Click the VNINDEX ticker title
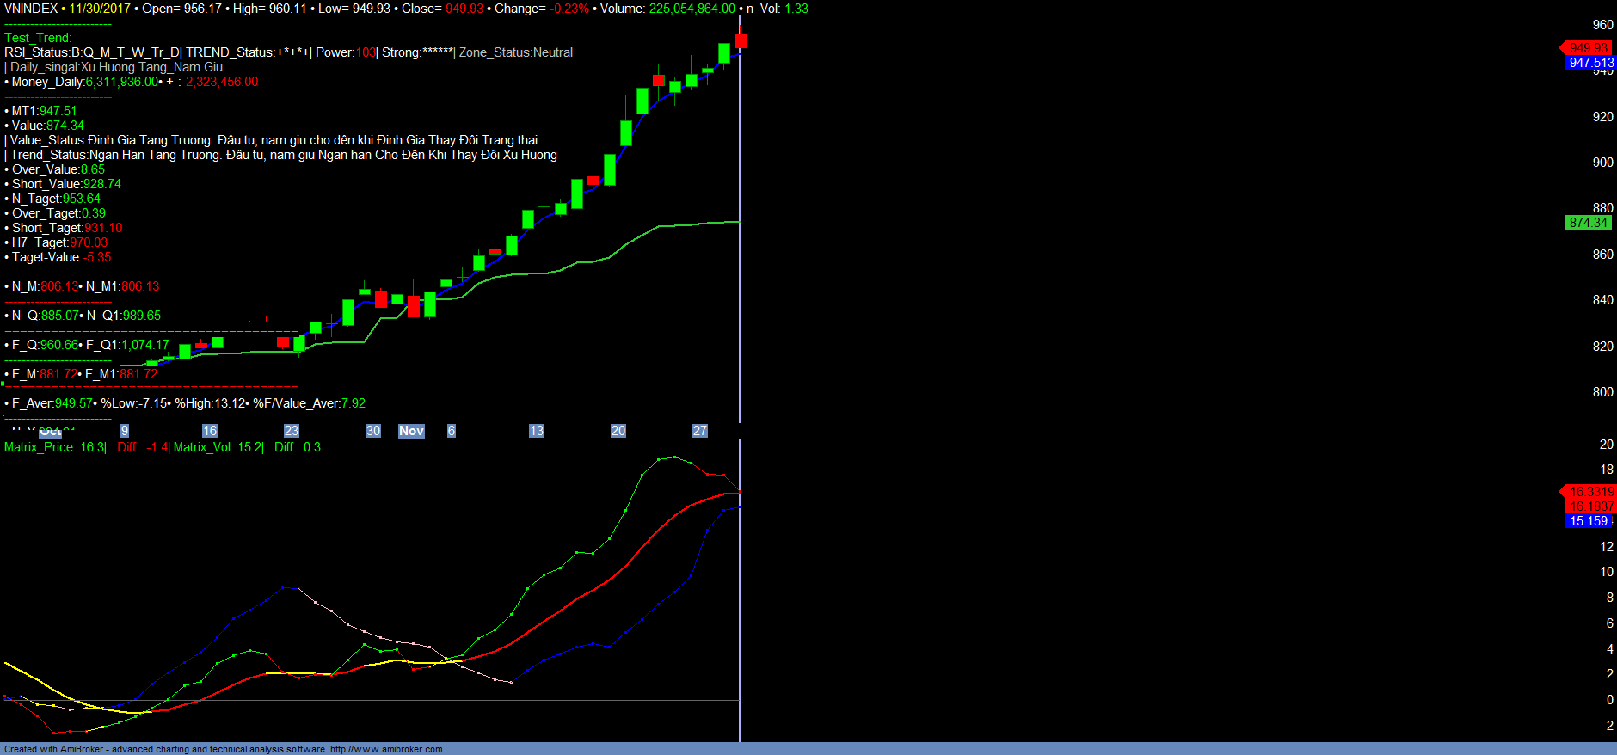 31,9
